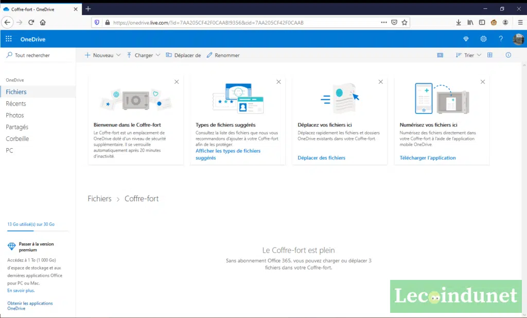Expand the Nouveau dropdown
Viewport: 527px width, 318px height.
tap(118, 55)
